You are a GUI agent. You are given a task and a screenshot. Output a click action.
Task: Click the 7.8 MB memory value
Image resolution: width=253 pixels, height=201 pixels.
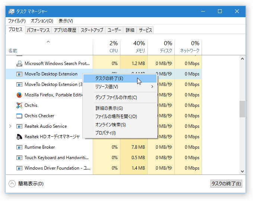pyautogui.click(x=138, y=147)
